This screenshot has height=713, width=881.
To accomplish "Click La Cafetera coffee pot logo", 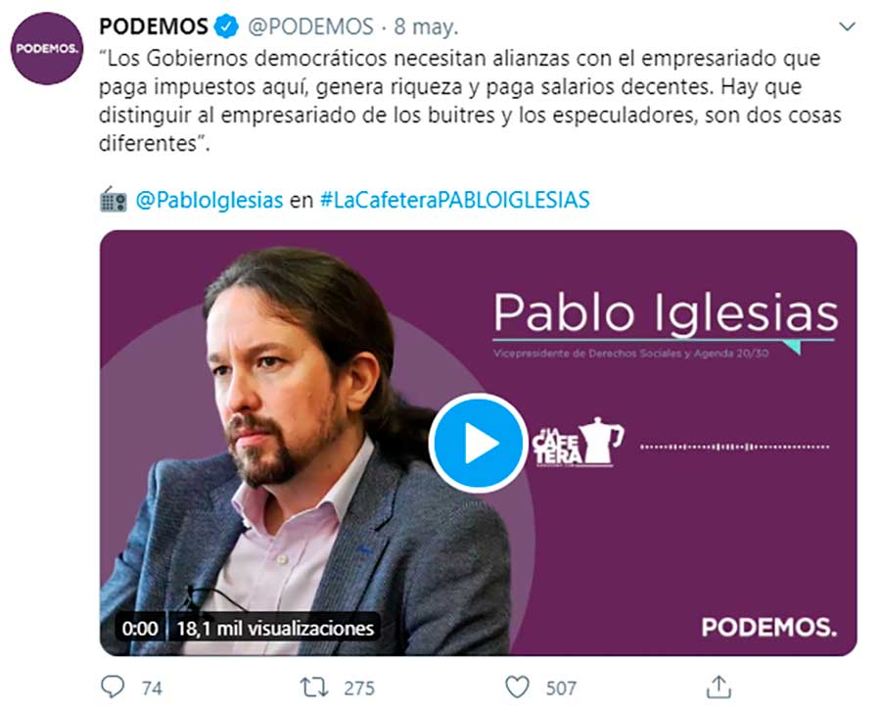I will click(579, 442).
